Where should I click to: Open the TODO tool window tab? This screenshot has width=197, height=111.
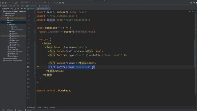[x=10, y=110]
